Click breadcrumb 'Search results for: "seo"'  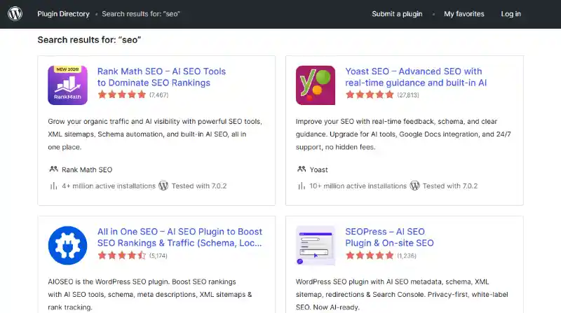click(x=141, y=14)
